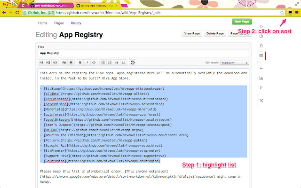Image resolution: width=301 pixels, height=188 pixels.
Task: Open the formatting help
Action: click(x=133, y=63)
